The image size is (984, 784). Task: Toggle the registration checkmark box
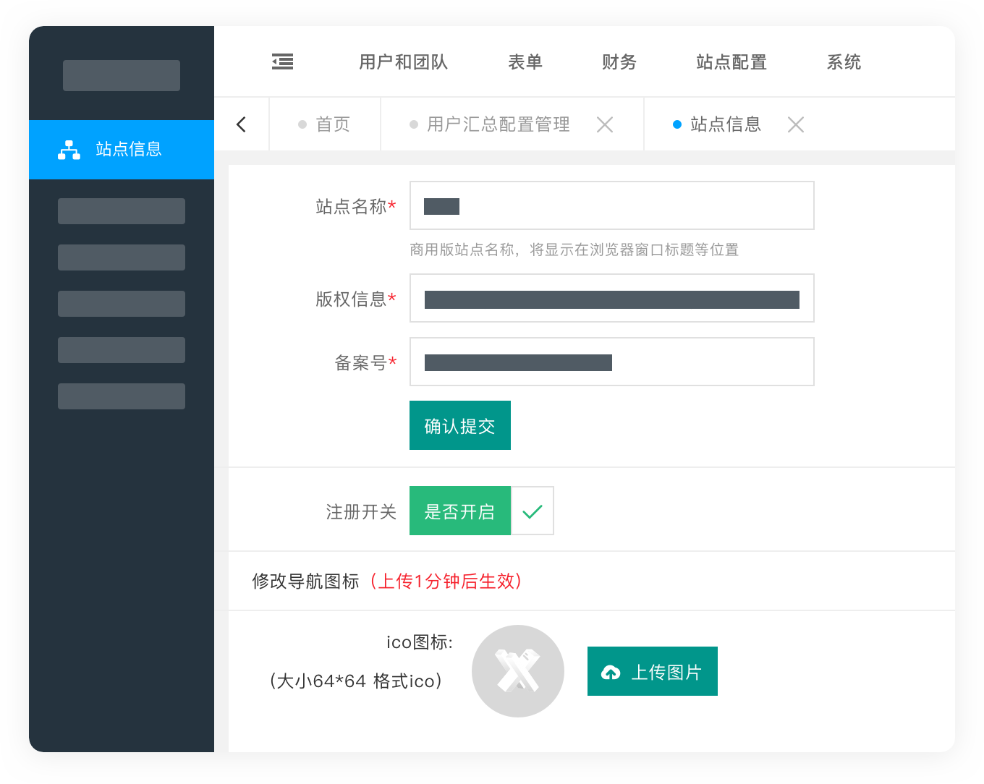click(x=533, y=511)
